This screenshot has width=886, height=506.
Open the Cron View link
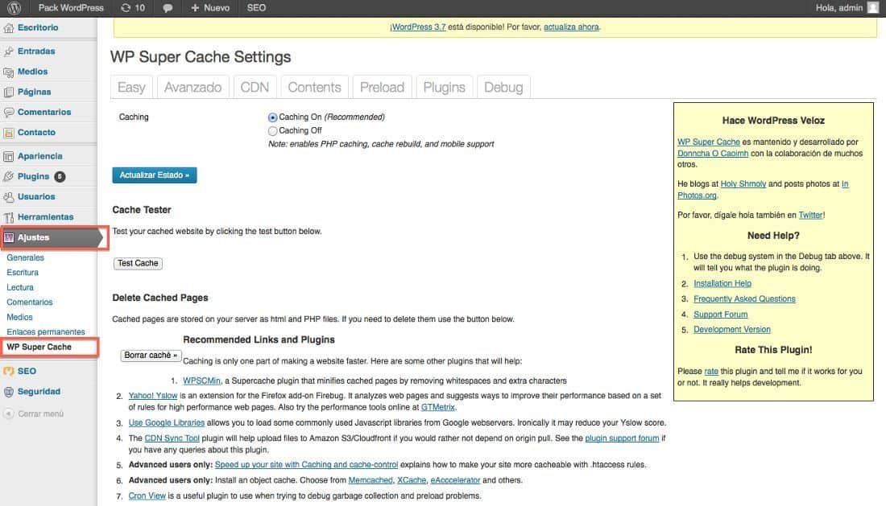(x=147, y=496)
